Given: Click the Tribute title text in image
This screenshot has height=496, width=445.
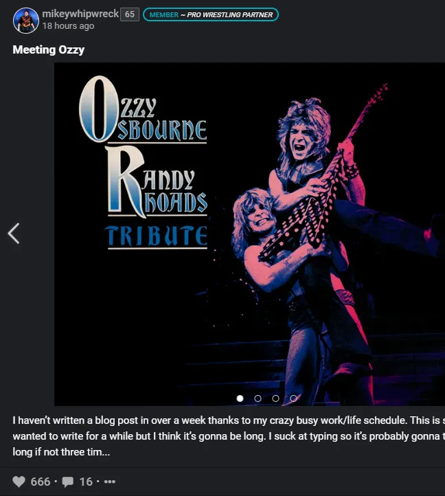Looking at the screenshot, I should (x=157, y=236).
